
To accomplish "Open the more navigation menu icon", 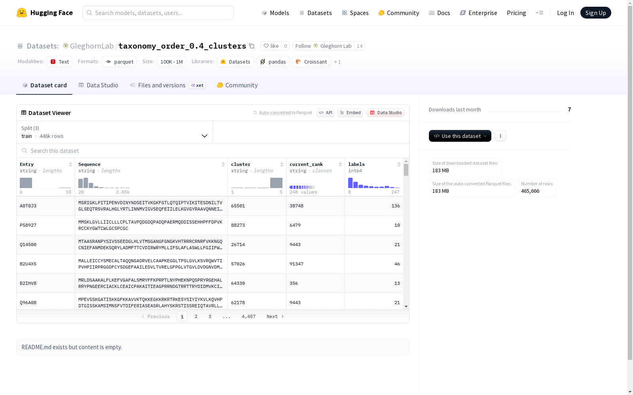I will (539, 13).
